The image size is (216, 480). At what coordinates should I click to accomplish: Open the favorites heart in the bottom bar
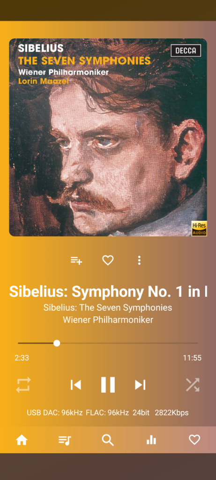pyautogui.click(x=194, y=440)
